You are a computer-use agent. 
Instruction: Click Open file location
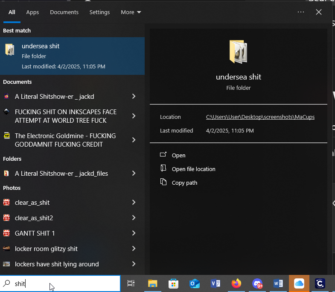point(193,169)
